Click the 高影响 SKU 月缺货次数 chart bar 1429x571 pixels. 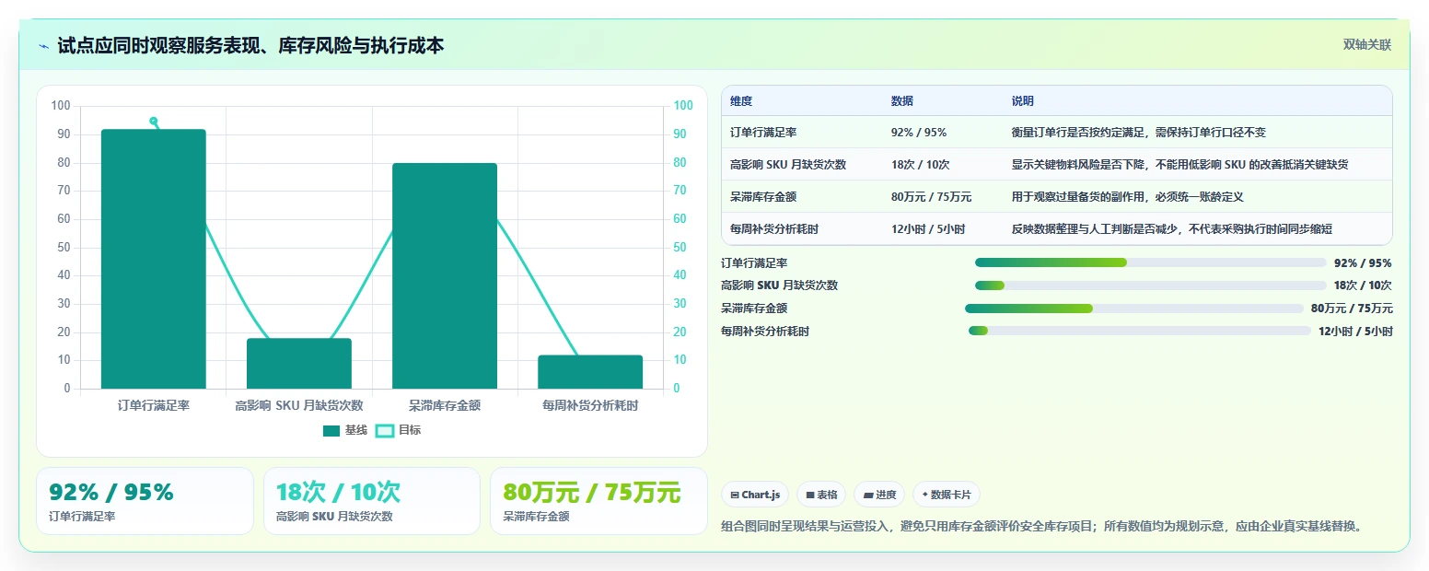(299, 364)
